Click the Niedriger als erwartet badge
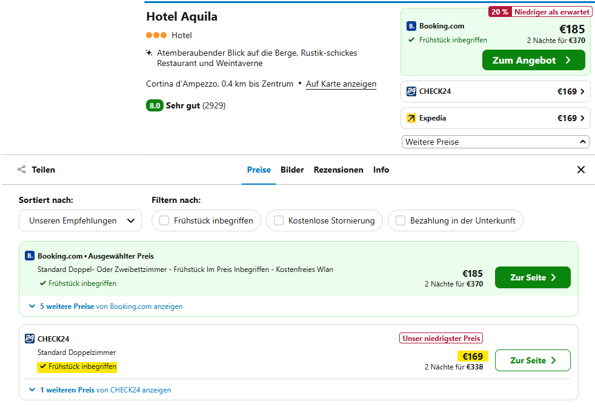The width and height of the screenshot is (595, 407). click(552, 12)
